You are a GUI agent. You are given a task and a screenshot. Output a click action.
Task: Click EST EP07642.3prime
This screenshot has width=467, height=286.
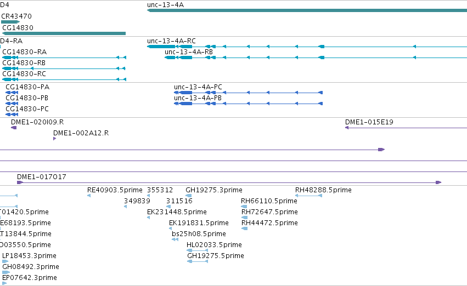click(x=4, y=283)
